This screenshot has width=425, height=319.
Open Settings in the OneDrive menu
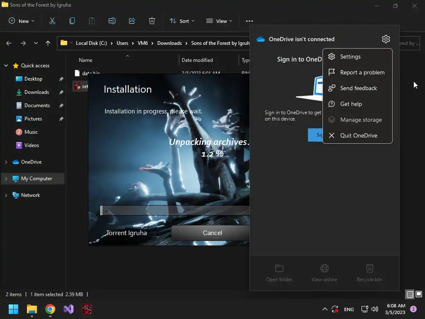point(357,56)
